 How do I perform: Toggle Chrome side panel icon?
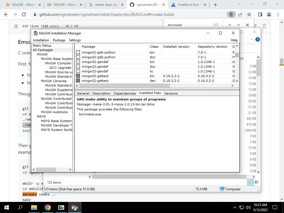(x=260, y=14)
